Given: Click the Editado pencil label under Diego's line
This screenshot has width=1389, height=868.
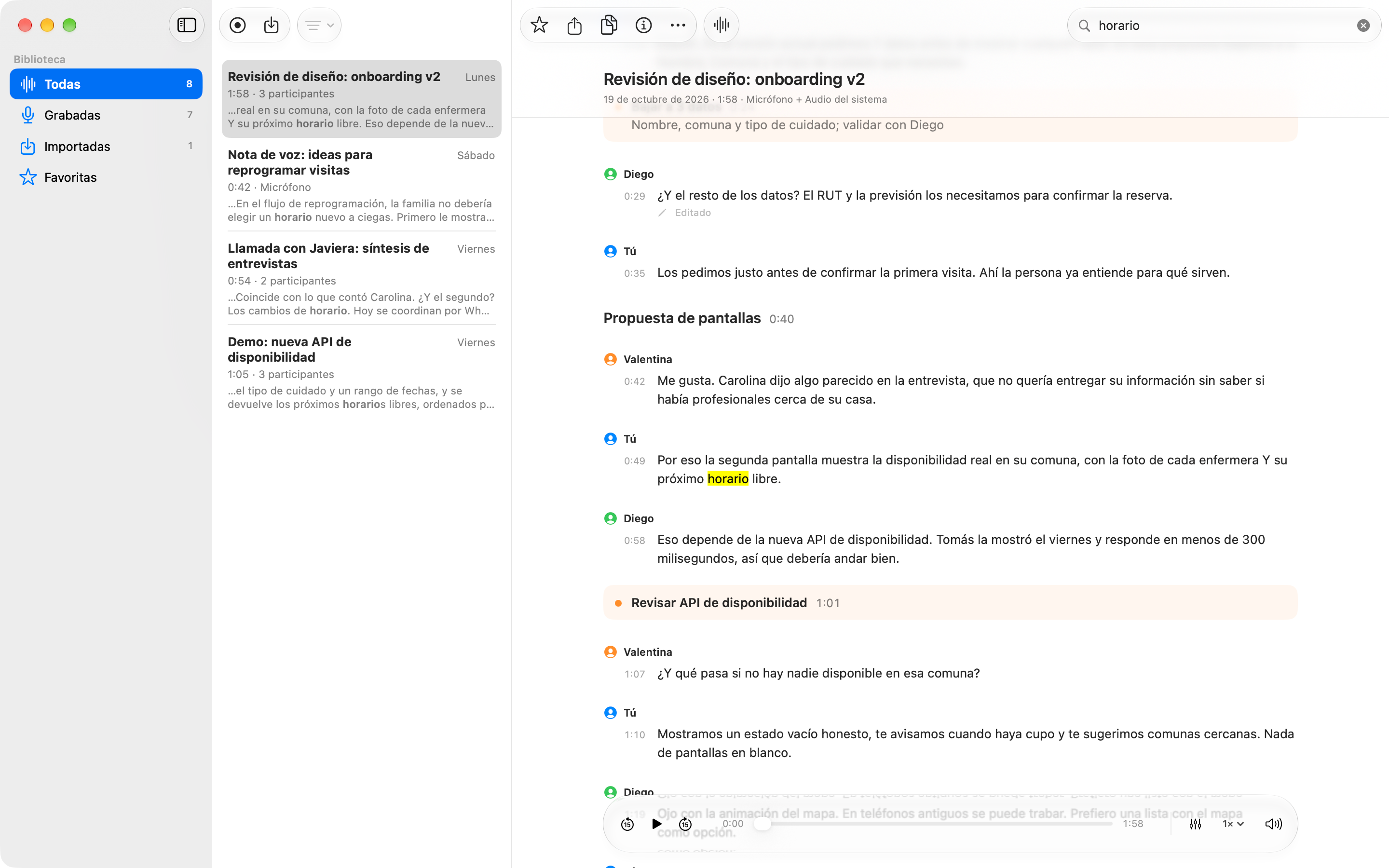Looking at the screenshot, I should (x=685, y=213).
